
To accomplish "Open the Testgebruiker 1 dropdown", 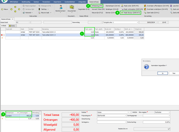I will (x=137, y=22).
